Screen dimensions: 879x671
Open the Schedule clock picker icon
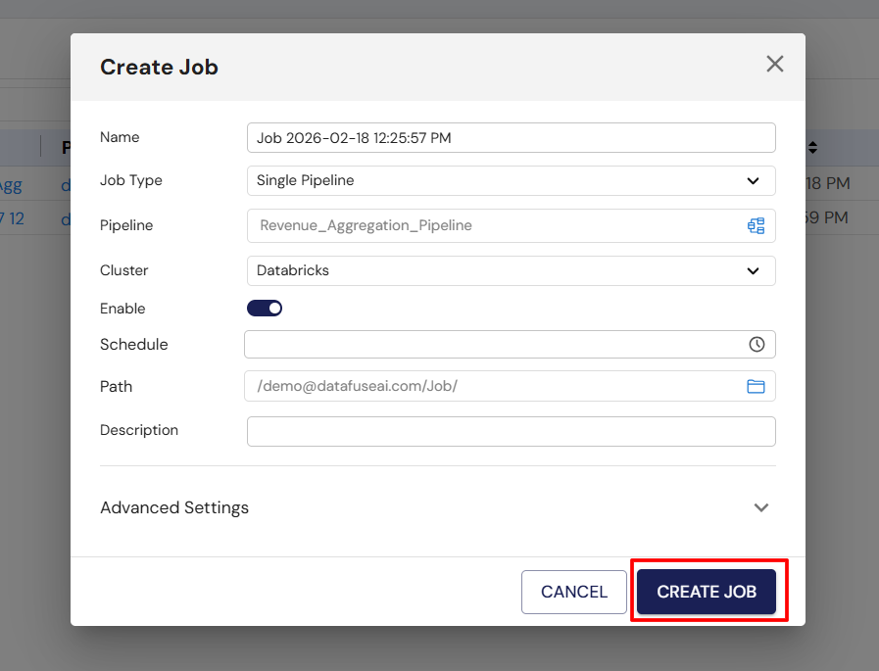coord(756,344)
